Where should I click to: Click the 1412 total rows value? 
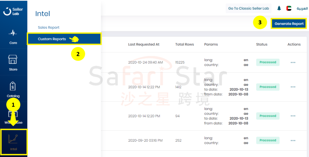coord(178,87)
